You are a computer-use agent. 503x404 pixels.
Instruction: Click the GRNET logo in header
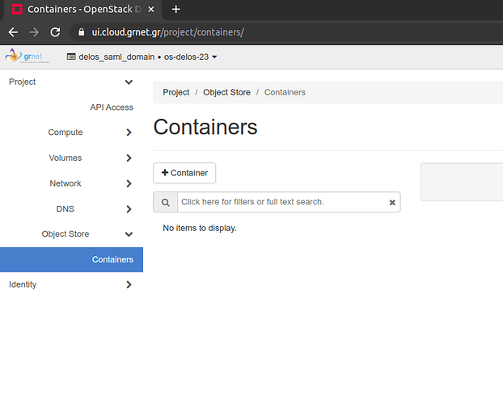tap(27, 57)
